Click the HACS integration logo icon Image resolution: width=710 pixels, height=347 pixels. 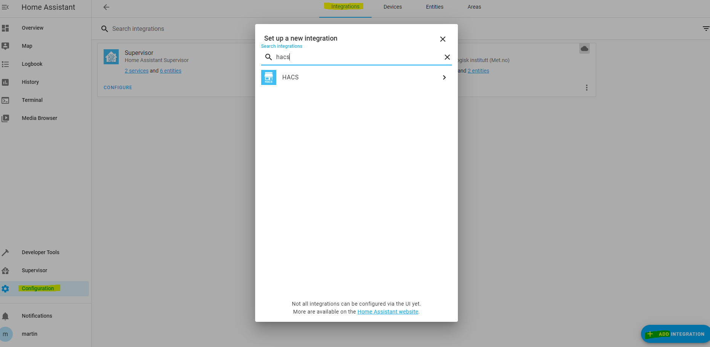pos(268,77)
